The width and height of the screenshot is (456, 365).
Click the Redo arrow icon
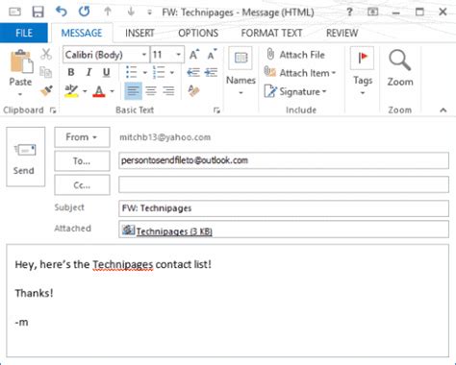[84, 12]
